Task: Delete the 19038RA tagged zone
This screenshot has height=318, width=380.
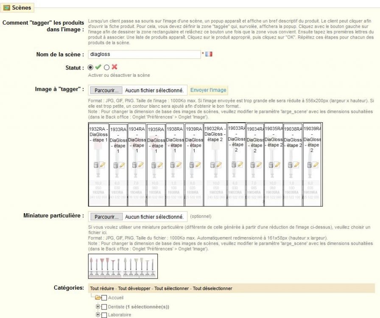Action: [x=290, y=165]
